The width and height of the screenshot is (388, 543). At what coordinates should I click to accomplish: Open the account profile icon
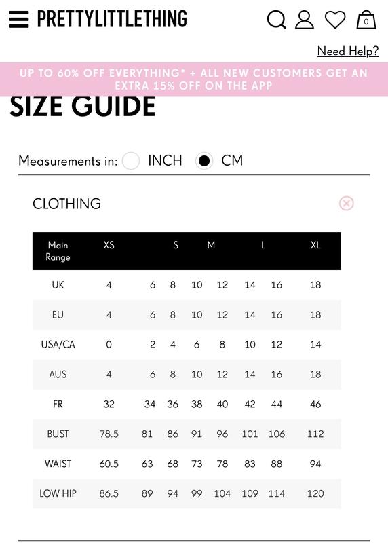(305, 20)
